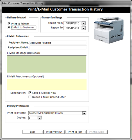Toggle Send E-Mail(s) Now checkbox
Image resolution: width=132 pixels, height=140 pixels.
pyautogui.click(x=30, y=93)
